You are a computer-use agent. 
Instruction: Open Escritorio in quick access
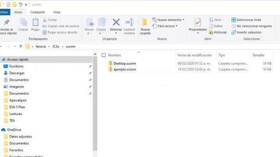(16, 66)
